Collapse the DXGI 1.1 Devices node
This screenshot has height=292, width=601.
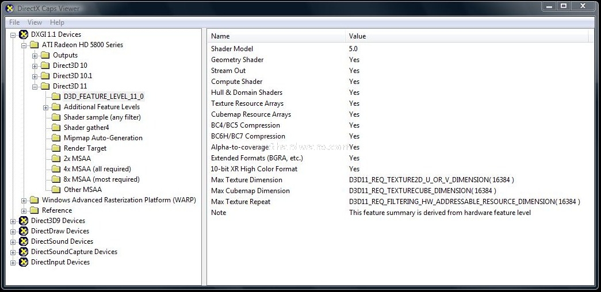pyautogui.click(x=13, y=35)
